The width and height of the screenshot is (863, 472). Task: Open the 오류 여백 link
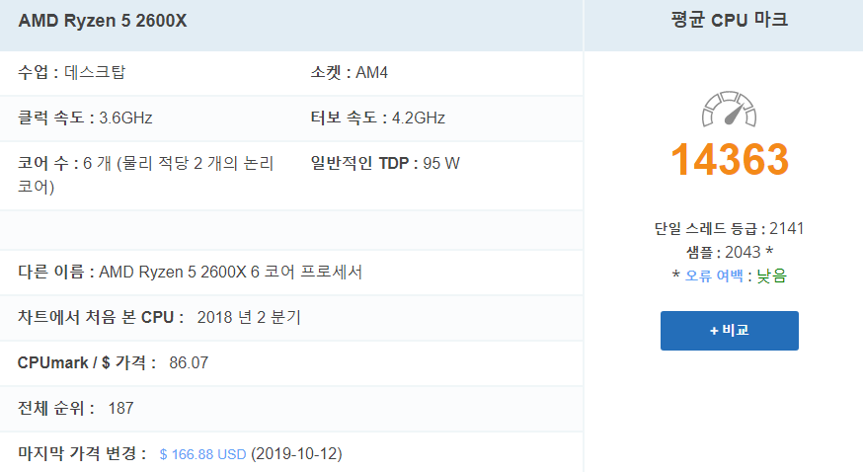[714, 275]
